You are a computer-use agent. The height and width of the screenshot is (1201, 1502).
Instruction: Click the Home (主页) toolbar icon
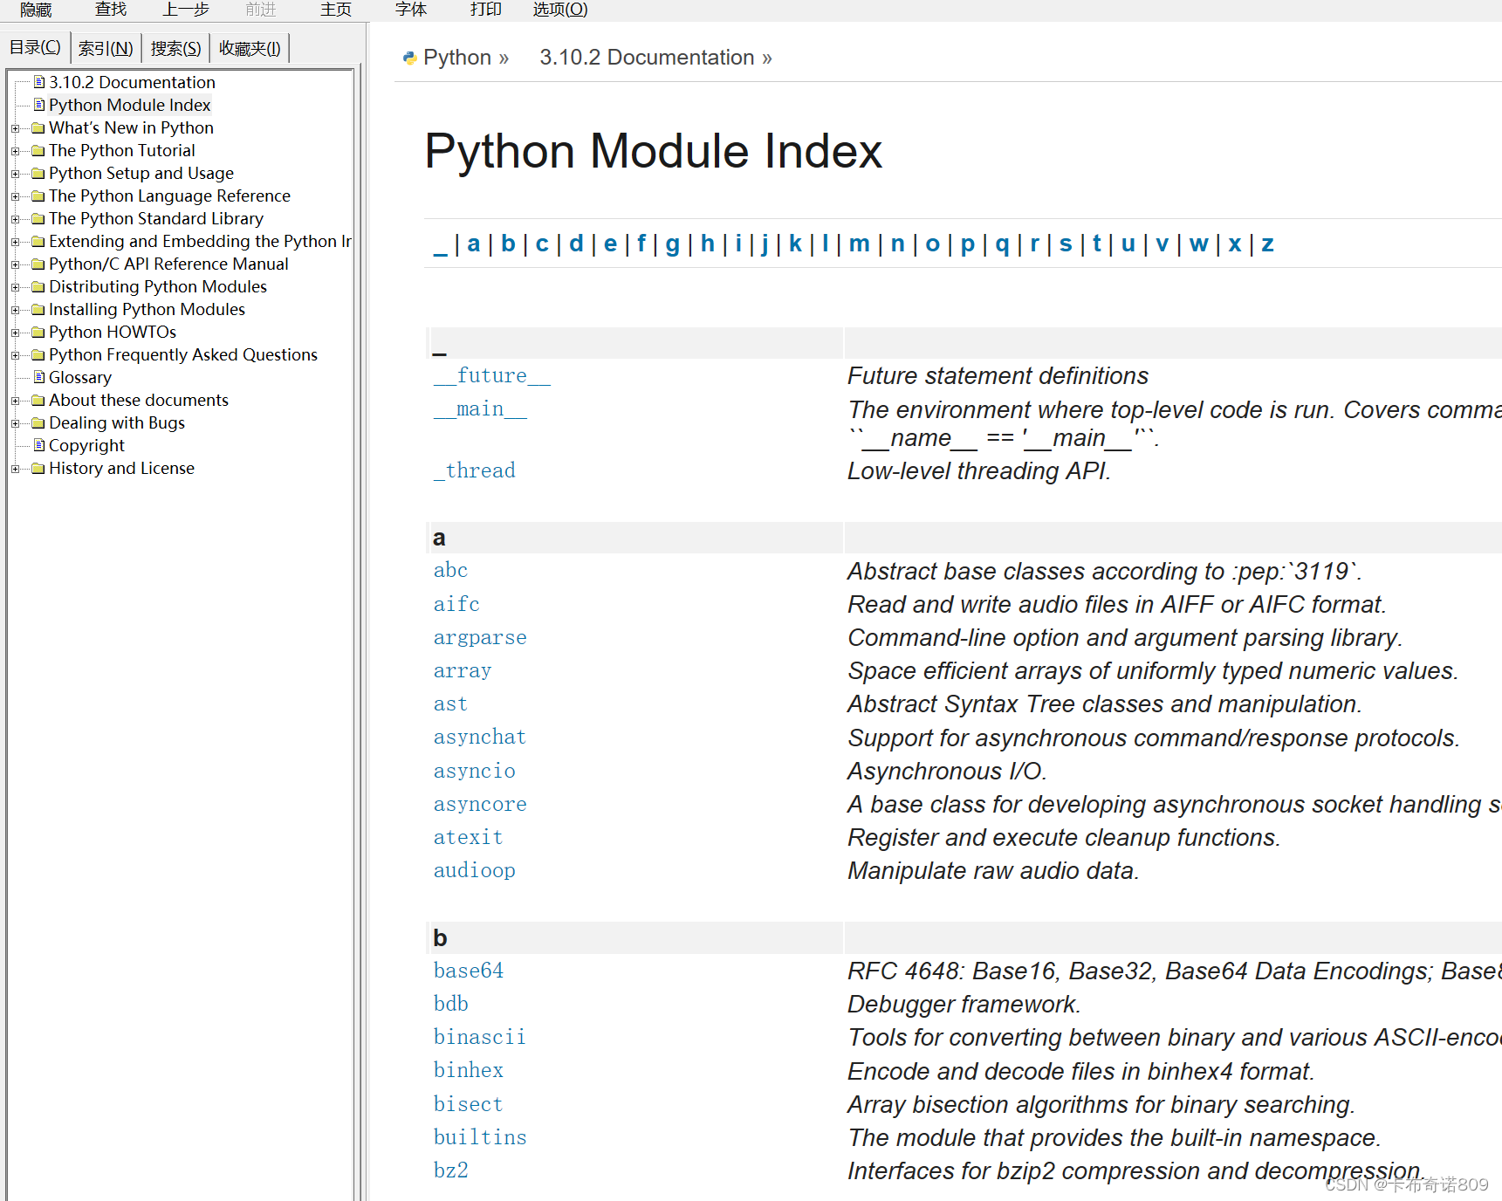(x=335, y=10)
